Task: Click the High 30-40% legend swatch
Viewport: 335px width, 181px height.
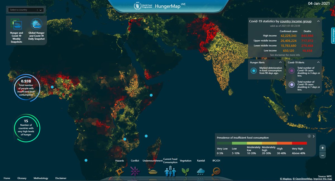Action: click(284, 143)
